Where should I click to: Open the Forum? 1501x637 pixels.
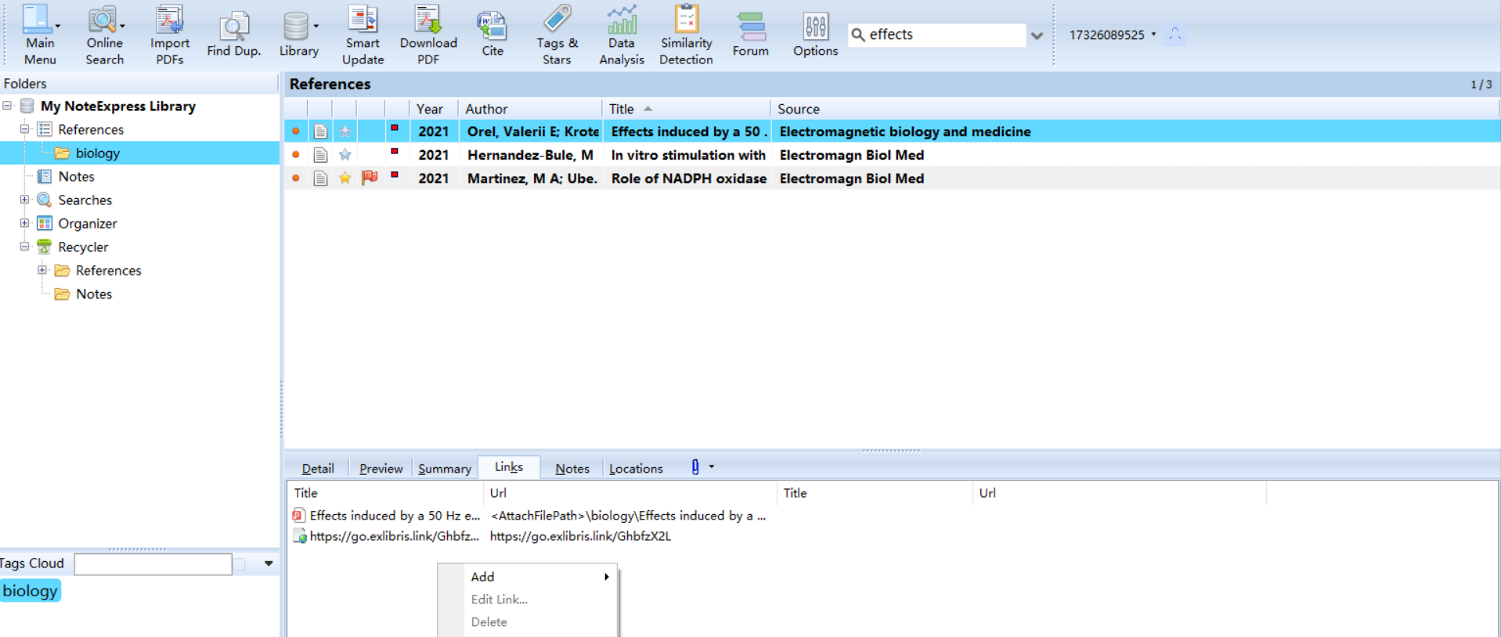(x=751, y=34)
